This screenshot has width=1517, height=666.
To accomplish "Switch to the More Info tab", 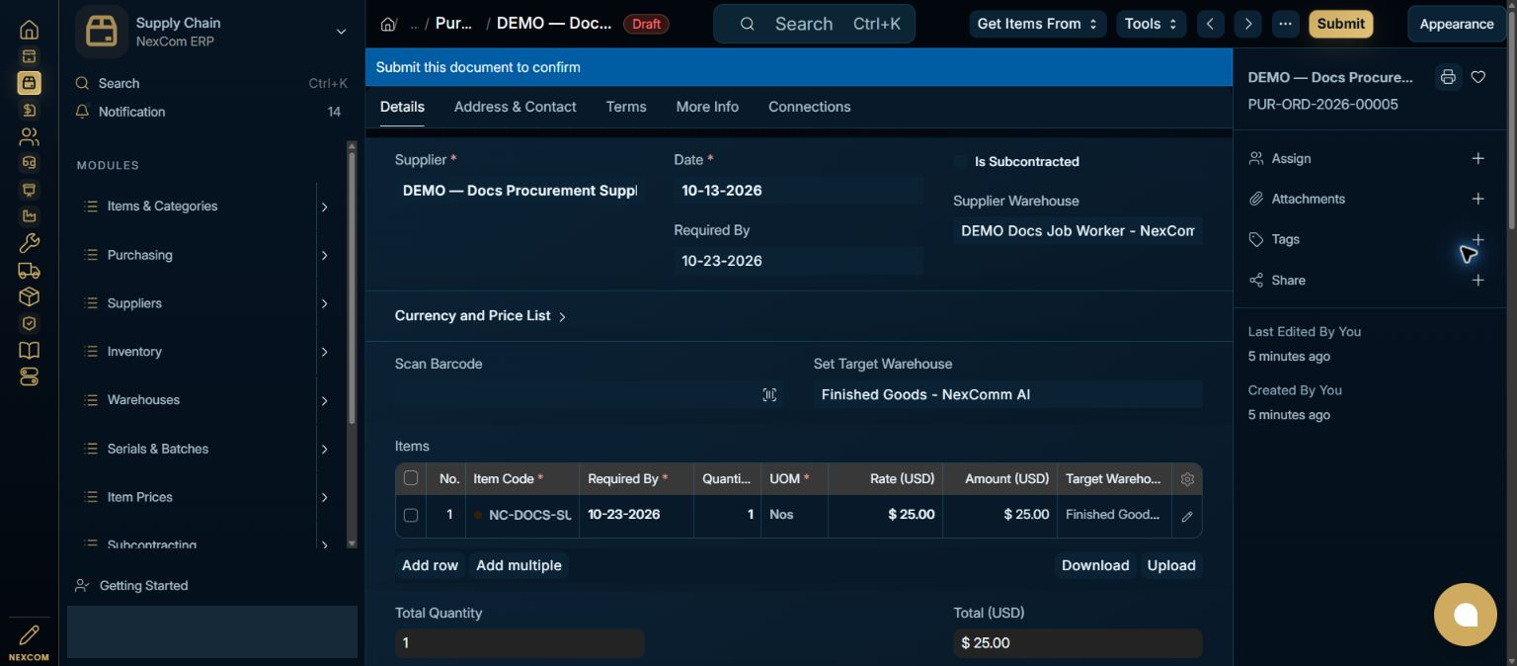I will (x=707, y=107).
